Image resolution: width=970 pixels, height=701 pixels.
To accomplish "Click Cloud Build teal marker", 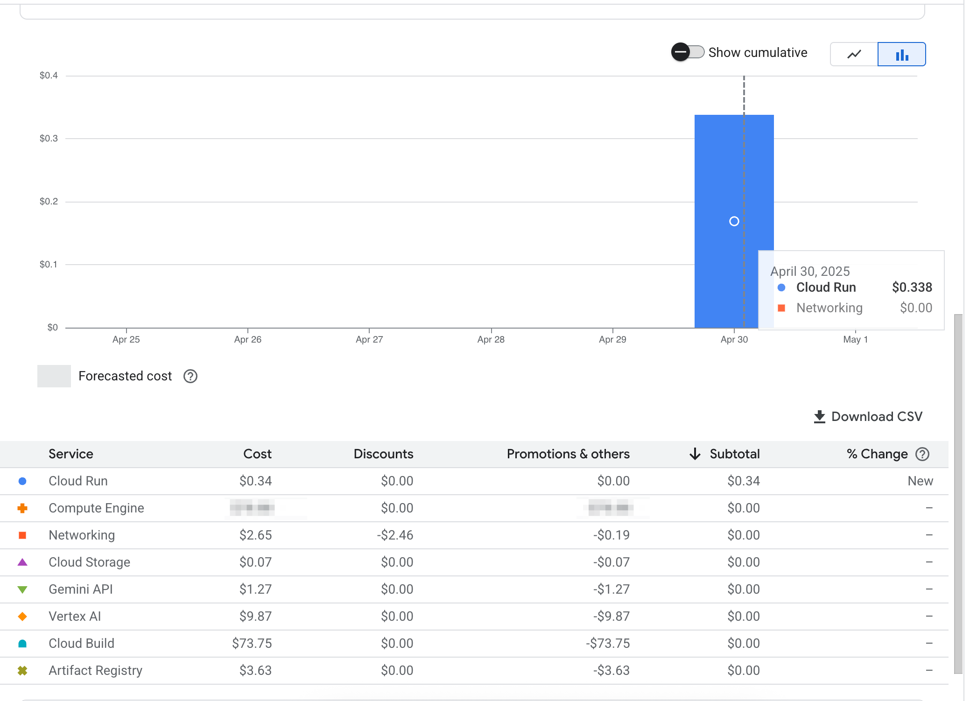I will [x=22, y=644].
